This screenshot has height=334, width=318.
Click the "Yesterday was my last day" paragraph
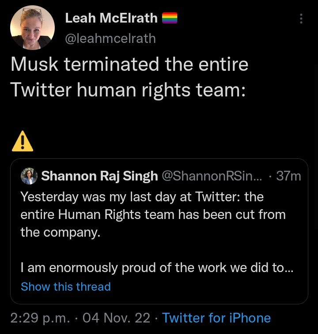[x=141, y=196]
